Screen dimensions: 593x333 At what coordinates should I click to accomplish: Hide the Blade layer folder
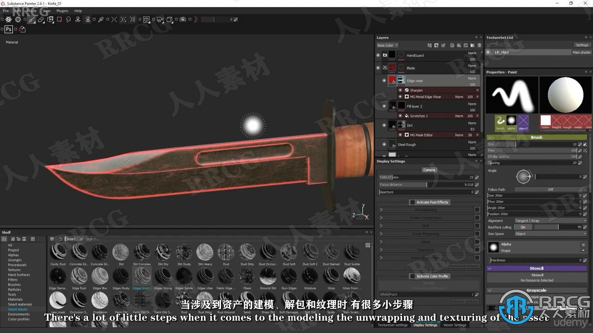click(378, 68)
